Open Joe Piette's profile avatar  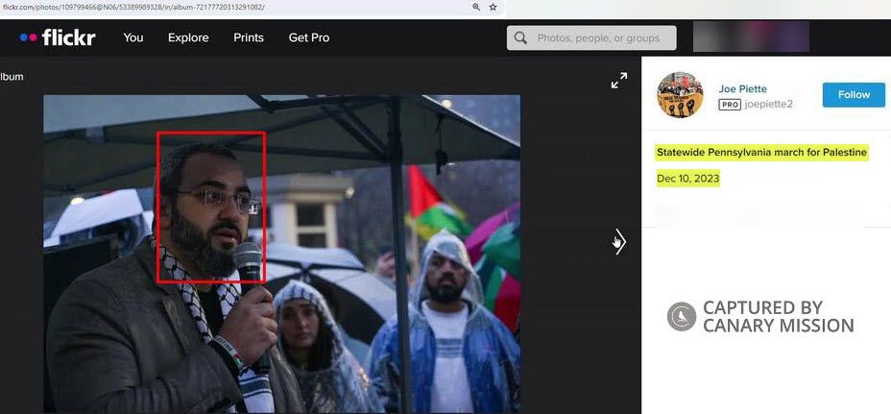(680, 95)
